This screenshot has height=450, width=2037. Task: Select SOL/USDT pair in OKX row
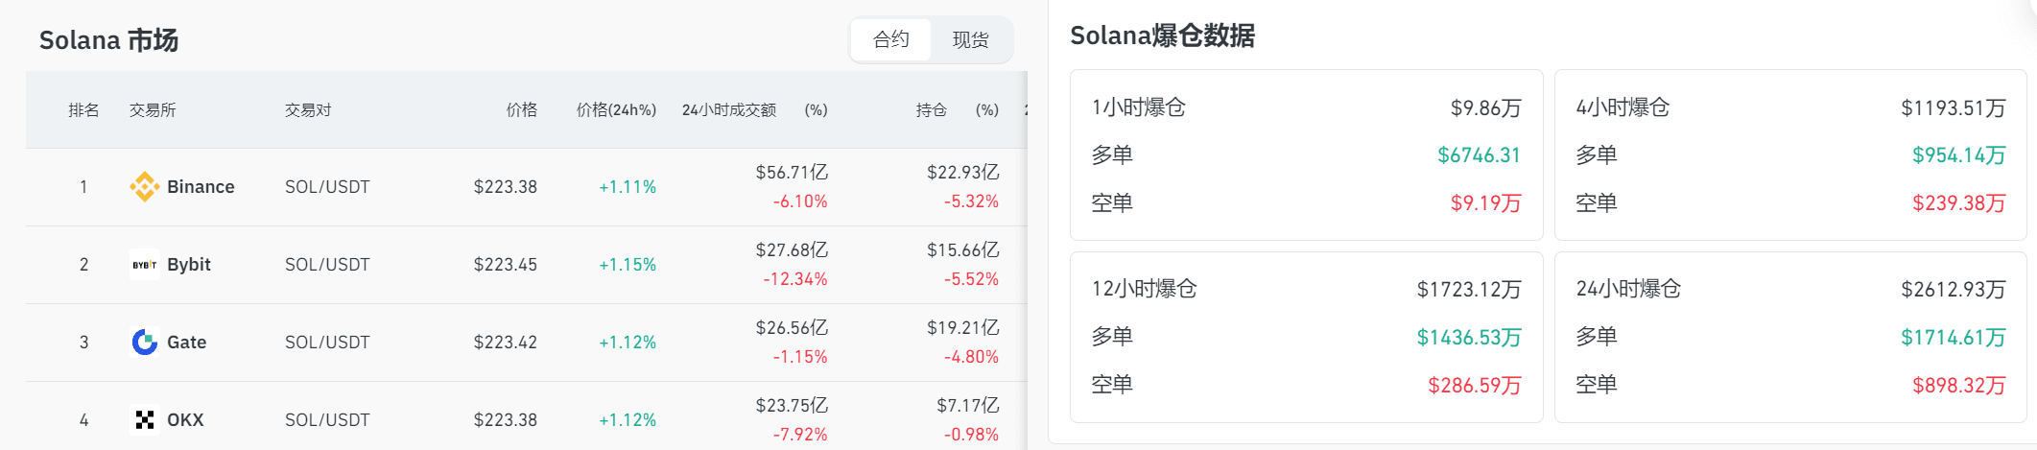coord(326,419)
